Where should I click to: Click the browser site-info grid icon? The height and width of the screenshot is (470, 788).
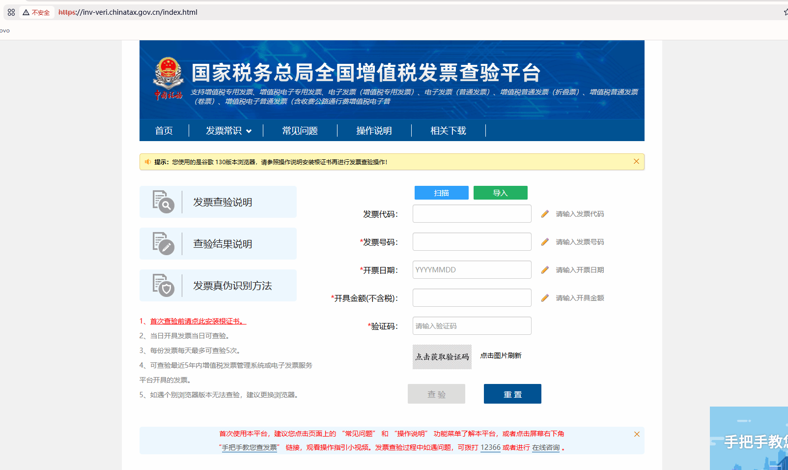[x=11, y=12]
